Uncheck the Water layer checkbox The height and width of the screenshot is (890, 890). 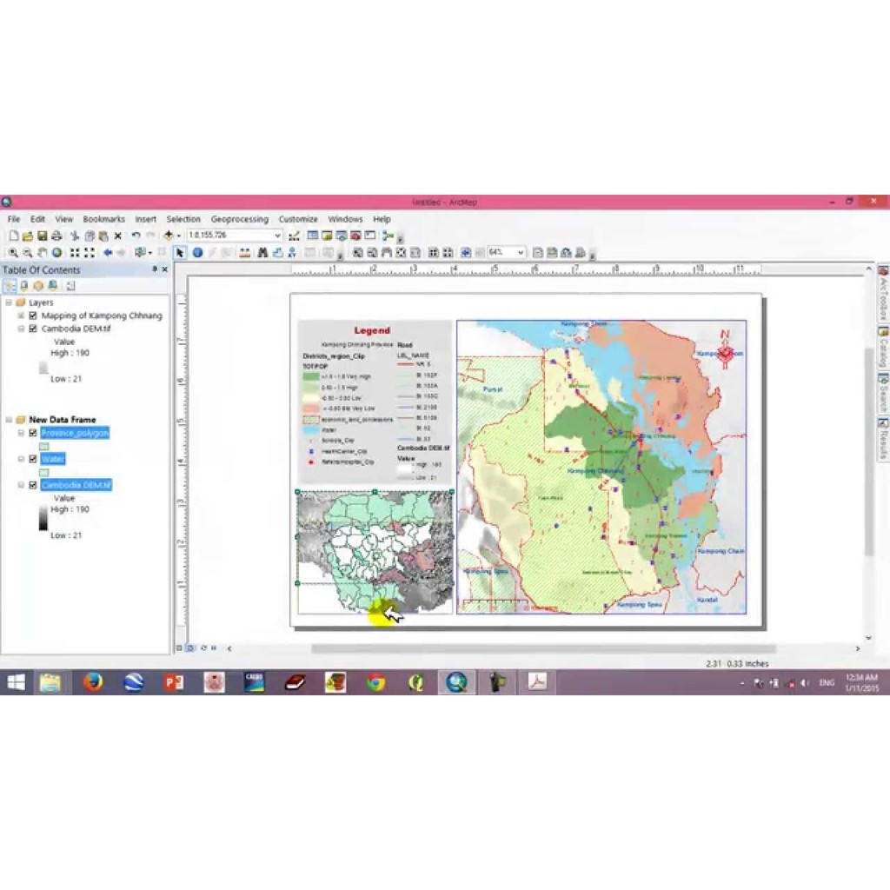tap(33, 459)
